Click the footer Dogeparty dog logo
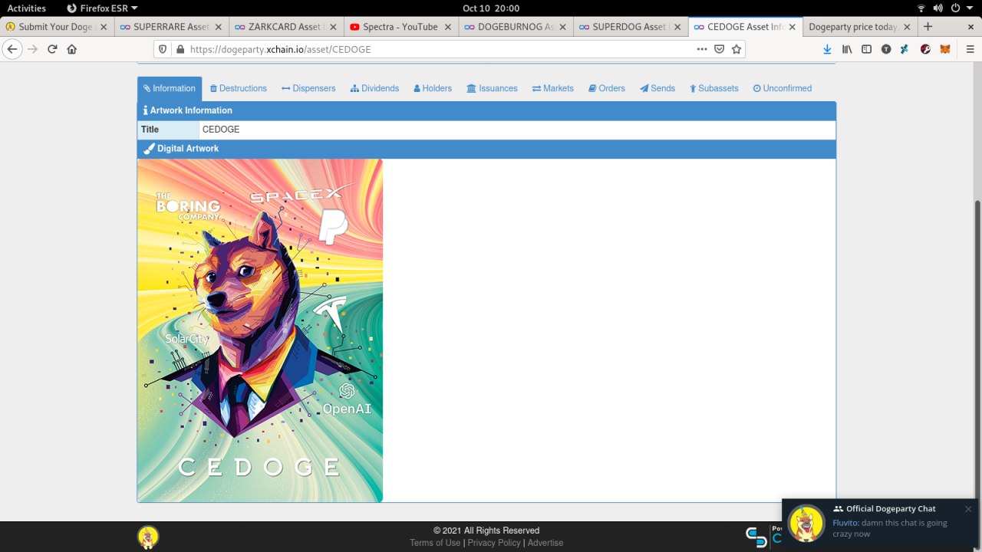 148,537
